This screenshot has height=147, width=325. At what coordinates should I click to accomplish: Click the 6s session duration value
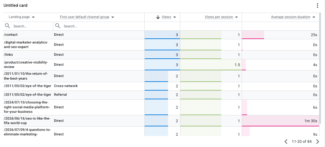(315, 107)
